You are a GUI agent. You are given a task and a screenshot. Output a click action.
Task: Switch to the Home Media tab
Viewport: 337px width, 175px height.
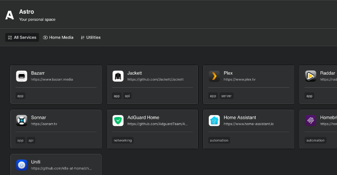tap(58, 37)
